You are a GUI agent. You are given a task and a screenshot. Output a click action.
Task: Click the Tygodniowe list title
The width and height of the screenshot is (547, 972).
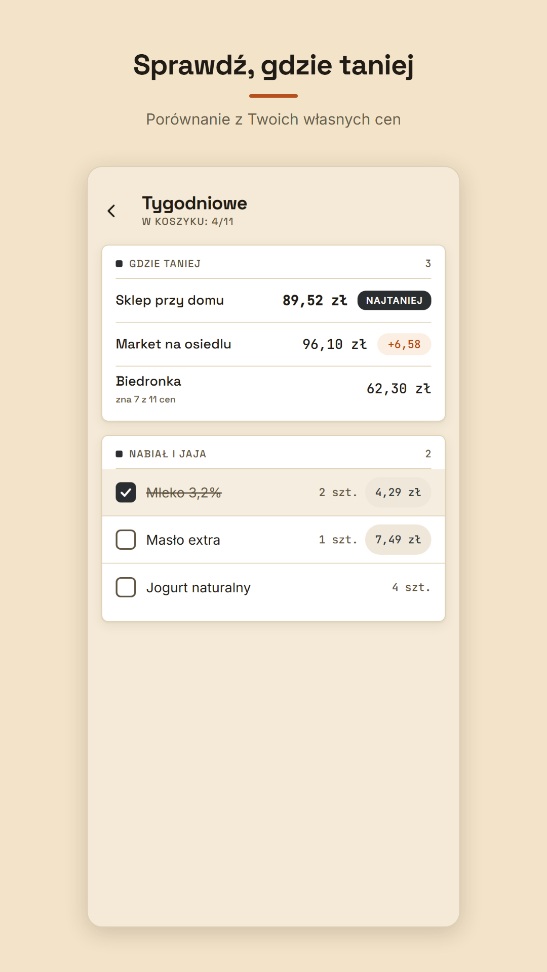(194, 204)
